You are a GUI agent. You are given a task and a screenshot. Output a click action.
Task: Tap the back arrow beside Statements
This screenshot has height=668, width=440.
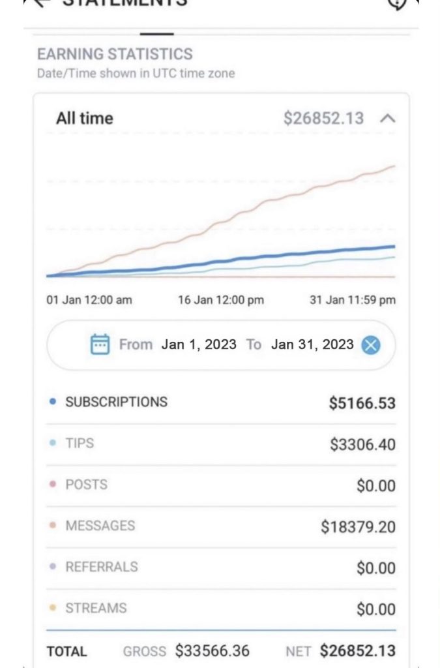[x=40, y=3]
